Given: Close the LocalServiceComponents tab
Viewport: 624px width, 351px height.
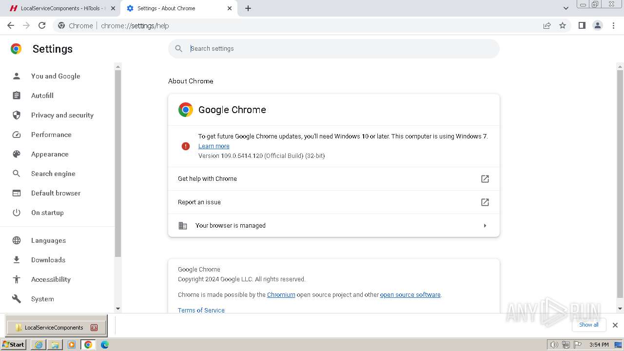Looking at the screenshot, I should coord(113,8).
